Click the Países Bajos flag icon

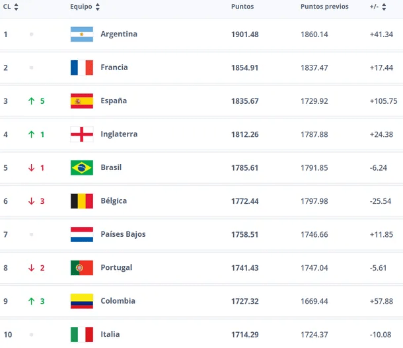(x=81, y=234)
